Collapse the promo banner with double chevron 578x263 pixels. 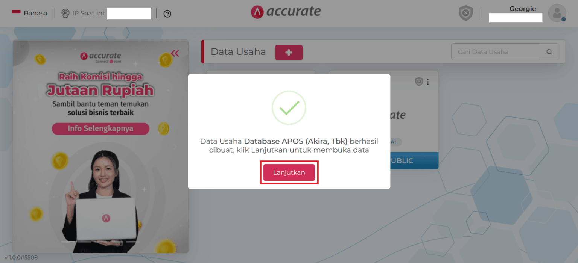pos(175,53)
